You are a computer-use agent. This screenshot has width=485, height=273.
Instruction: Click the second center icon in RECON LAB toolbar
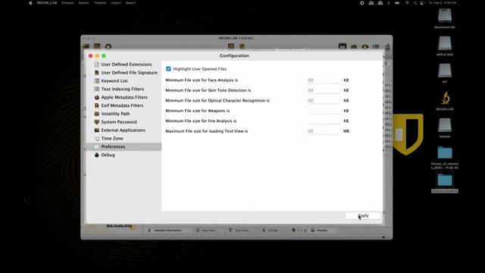pyautogui.click(x=242, y=46)
